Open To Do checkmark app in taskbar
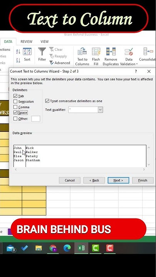Image resolution: width=156 pixels, height=277 pixels. pyautogui.click(x=24, y=248)
